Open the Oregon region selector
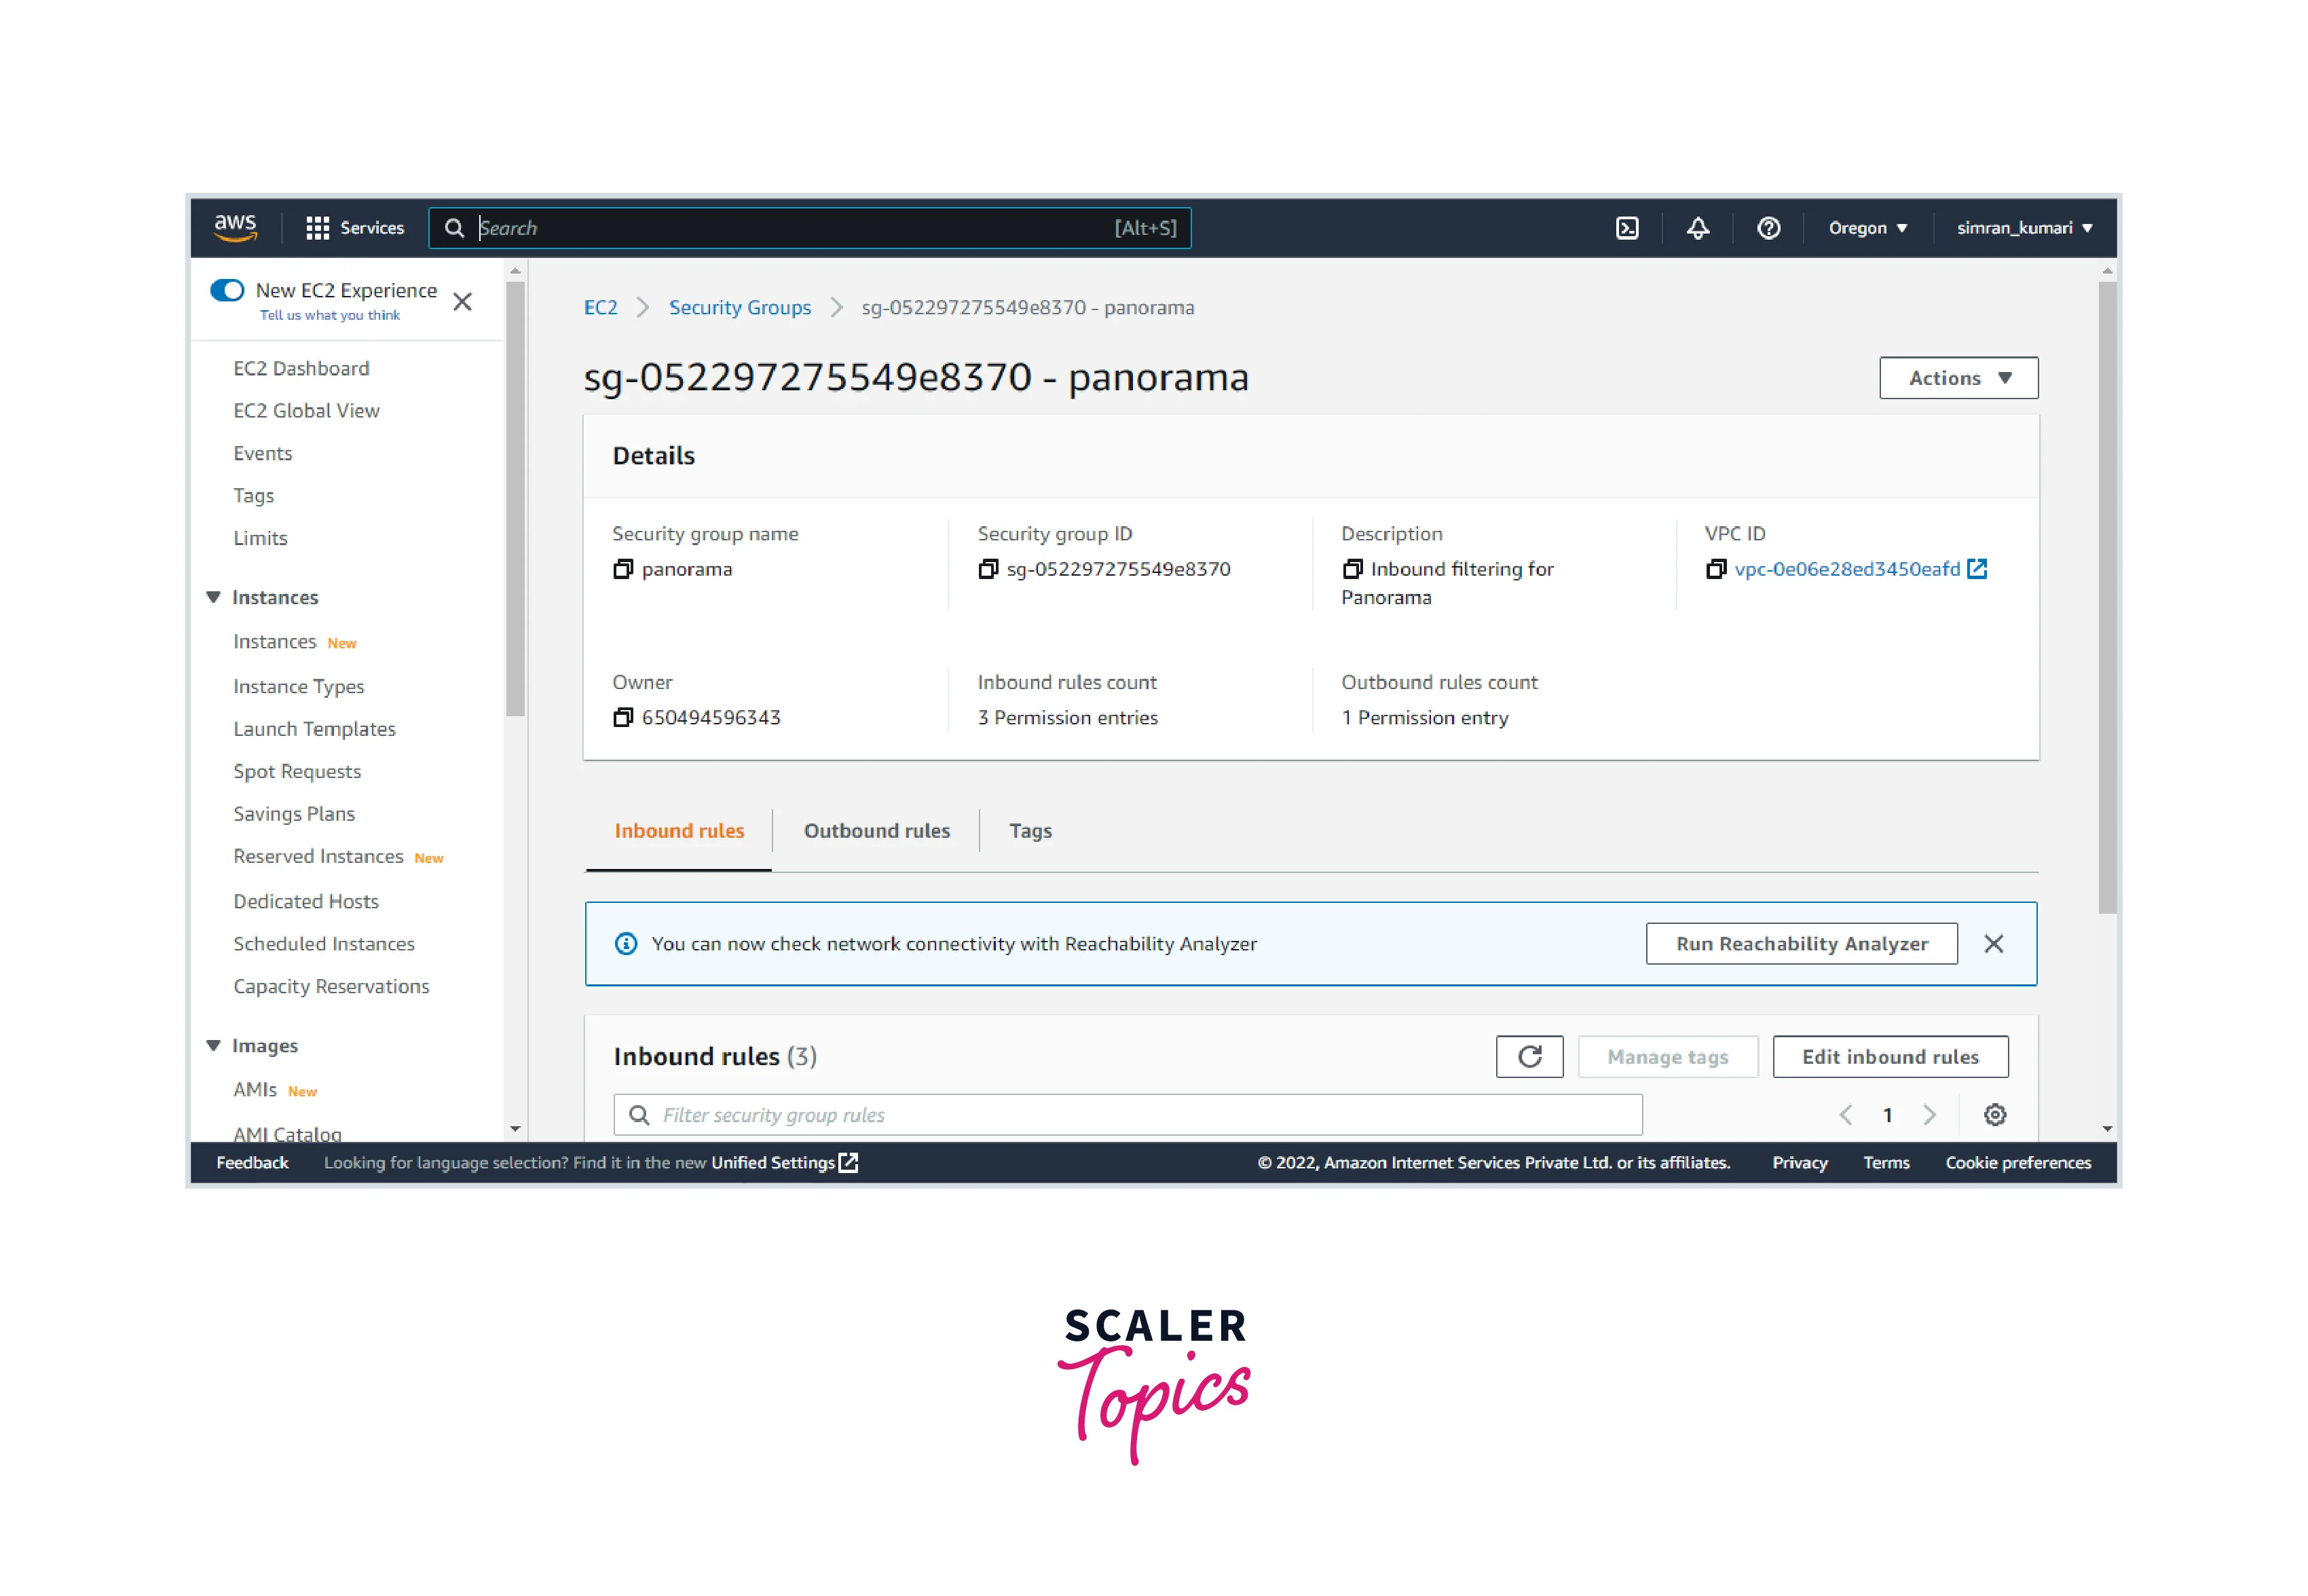The image size is (2308, 1596). tap(1867, 228)
